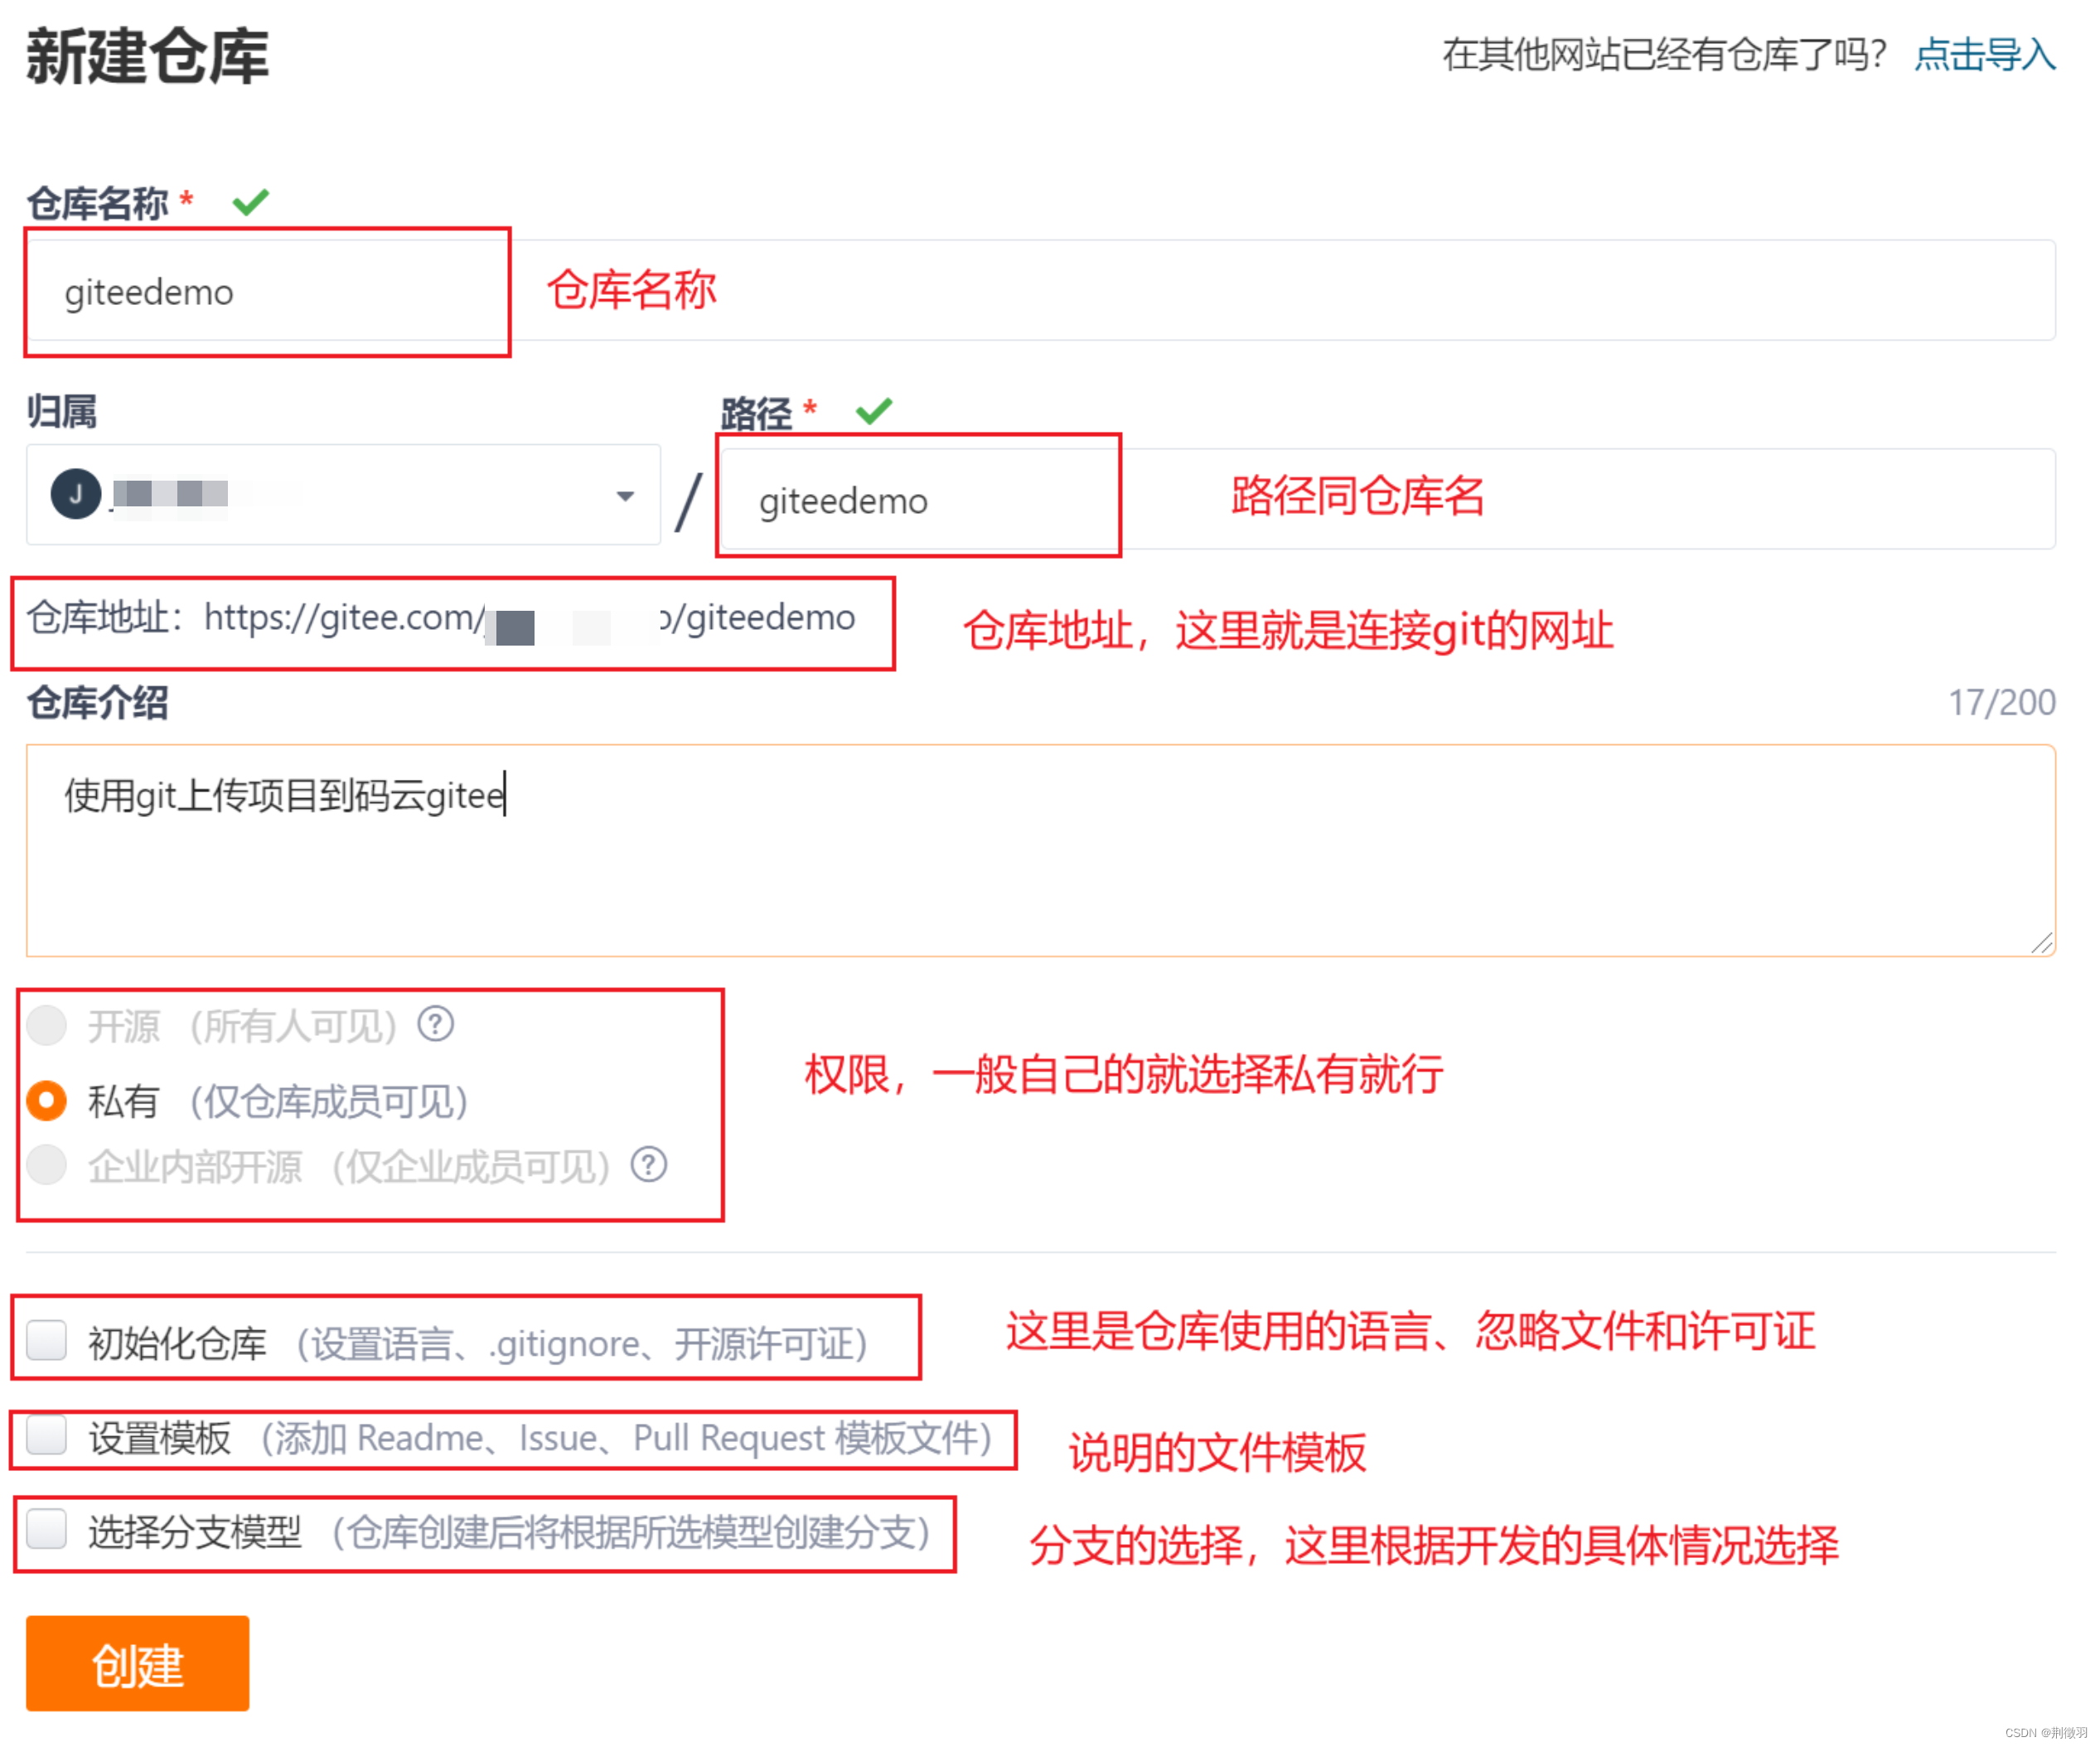Click the help icon next to 开源 option
The height and width of the screenshot is (1747, 2100).
(436, 1025)
